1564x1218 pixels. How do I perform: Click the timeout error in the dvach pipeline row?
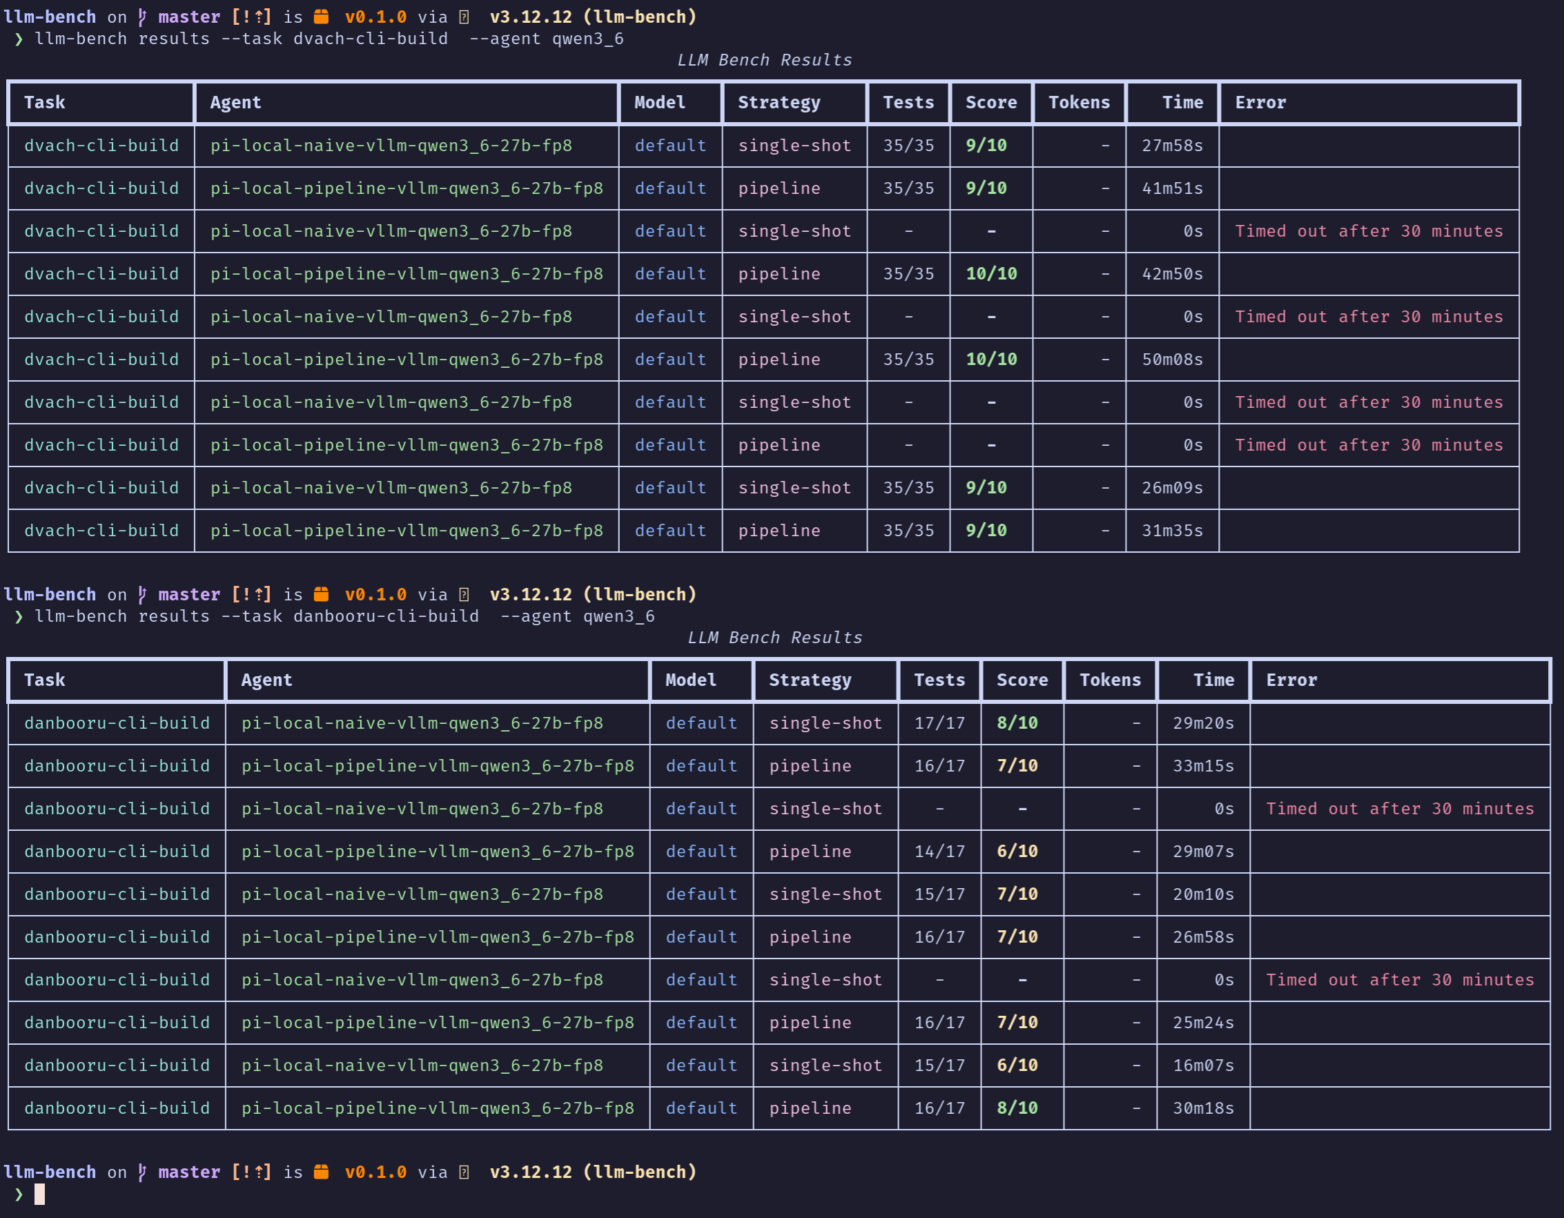1369,445
